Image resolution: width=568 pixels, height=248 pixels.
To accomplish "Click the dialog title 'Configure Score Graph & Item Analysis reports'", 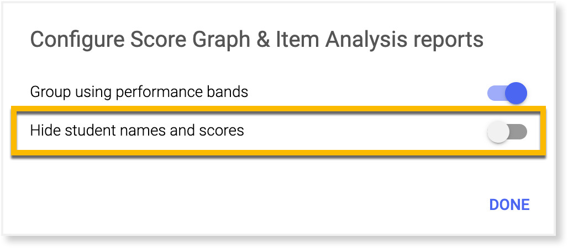I will [256, 40].
